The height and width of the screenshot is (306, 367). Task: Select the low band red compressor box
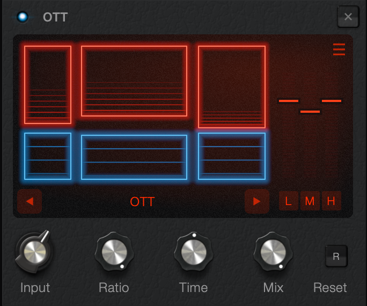[48, 85]
